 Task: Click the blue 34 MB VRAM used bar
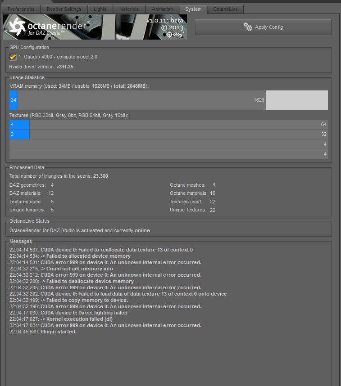pos(14,100)
